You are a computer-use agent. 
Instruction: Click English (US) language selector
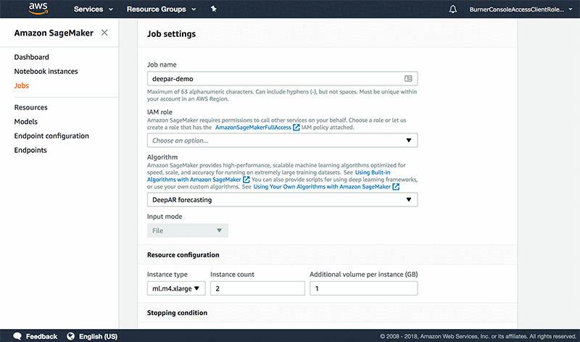pos(92,336)
